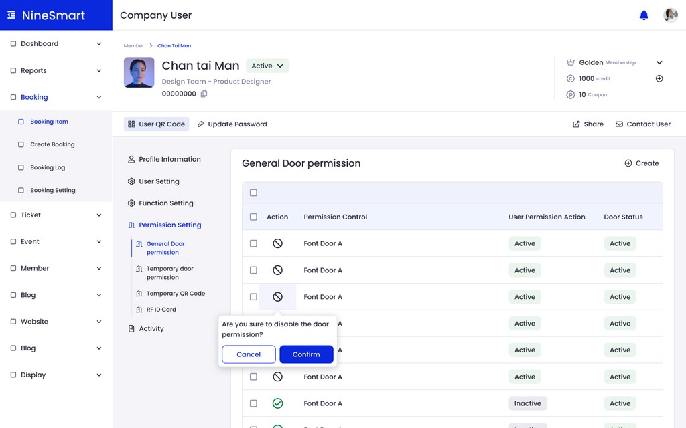This screenshot has height=428, width=686.
Task: Click Contact User
Action: coord(642,124)
